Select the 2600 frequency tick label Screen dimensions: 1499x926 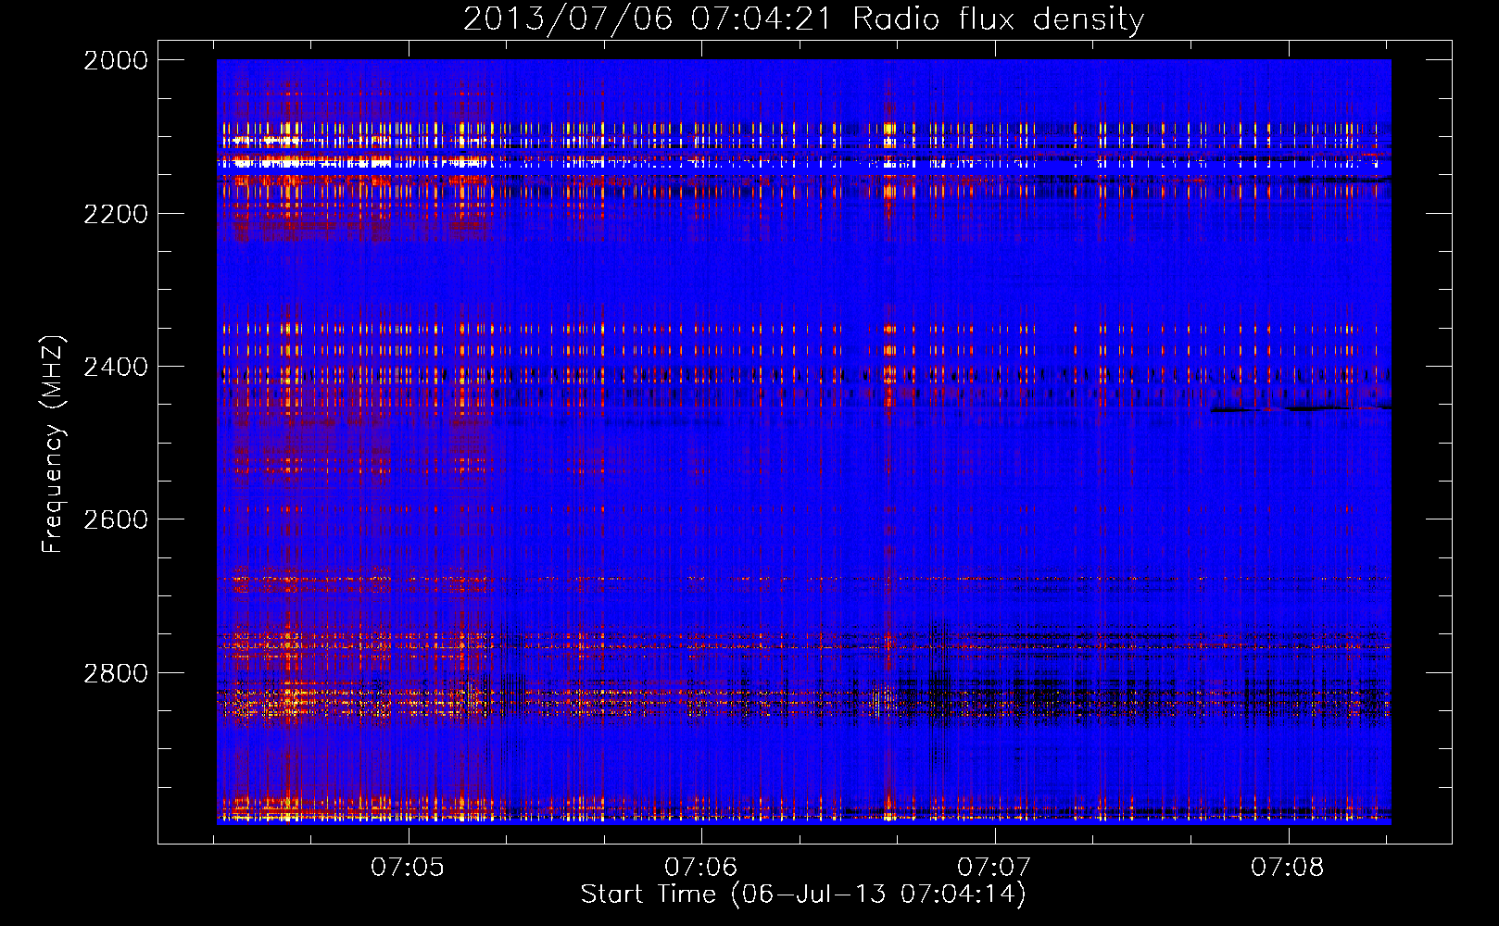pos(116,519)
